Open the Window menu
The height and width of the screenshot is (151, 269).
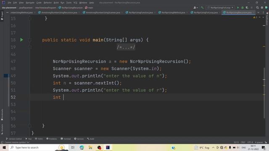tap(83, 3)
